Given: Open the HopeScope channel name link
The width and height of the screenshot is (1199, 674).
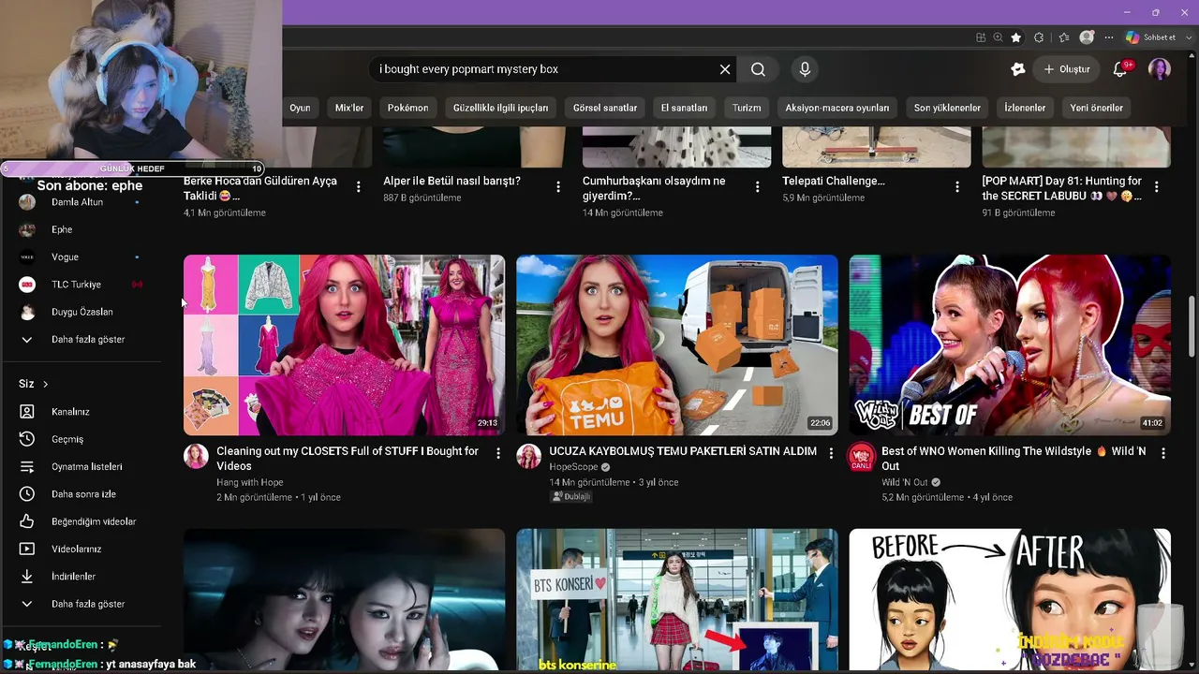Looking at the screenshot, I should pos(574,467).
